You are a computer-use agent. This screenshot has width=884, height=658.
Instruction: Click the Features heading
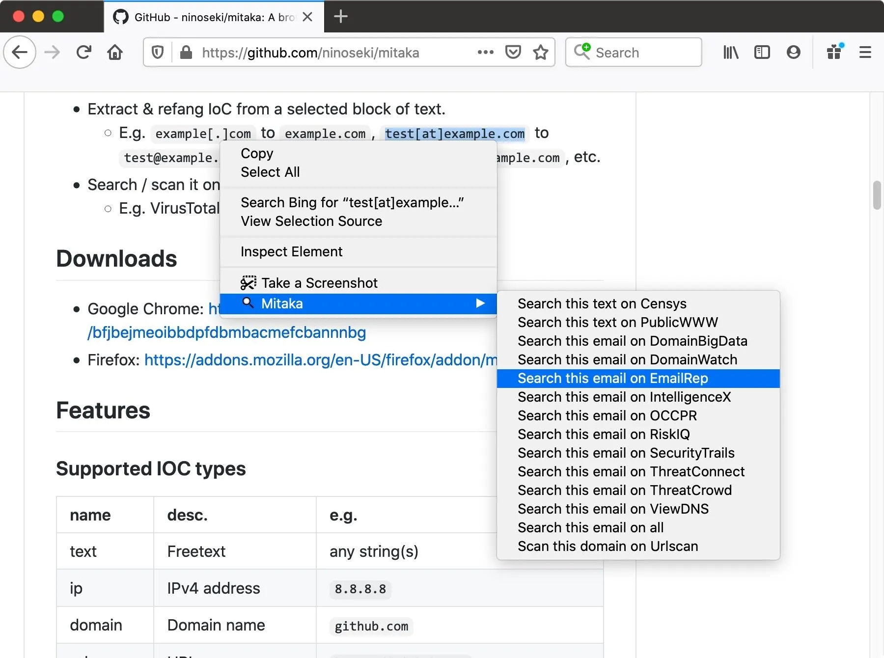(103, 410)
